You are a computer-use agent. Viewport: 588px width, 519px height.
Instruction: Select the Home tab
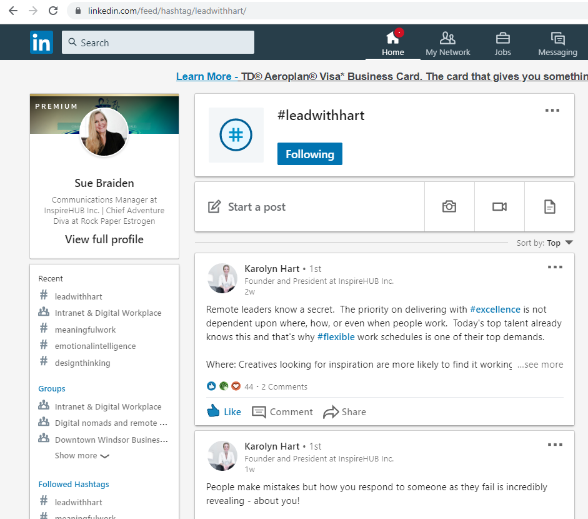click(392, 43)
